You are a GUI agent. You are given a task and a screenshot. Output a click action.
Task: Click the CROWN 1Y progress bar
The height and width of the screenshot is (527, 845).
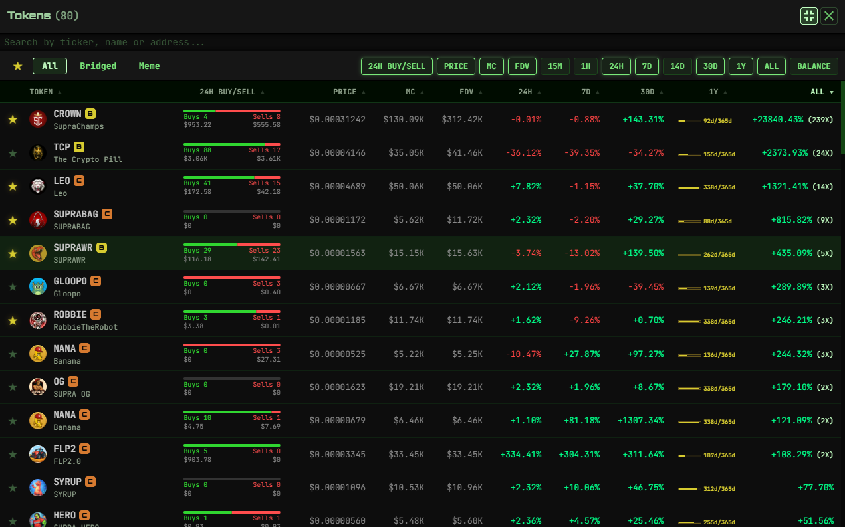coord(689,121)
